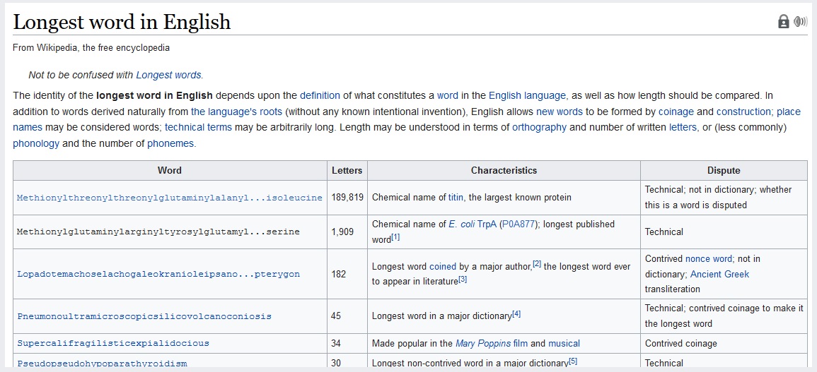This screenshot has width=817, height=372.
Task: Open the Lopadotemachoselachogaleo...pterygon link
Action: pyautogui.click(x=158, y=274)
